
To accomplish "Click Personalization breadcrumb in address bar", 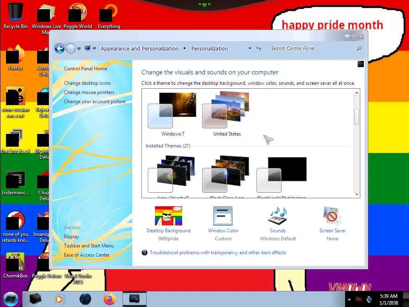I will (x=210, y=48).
